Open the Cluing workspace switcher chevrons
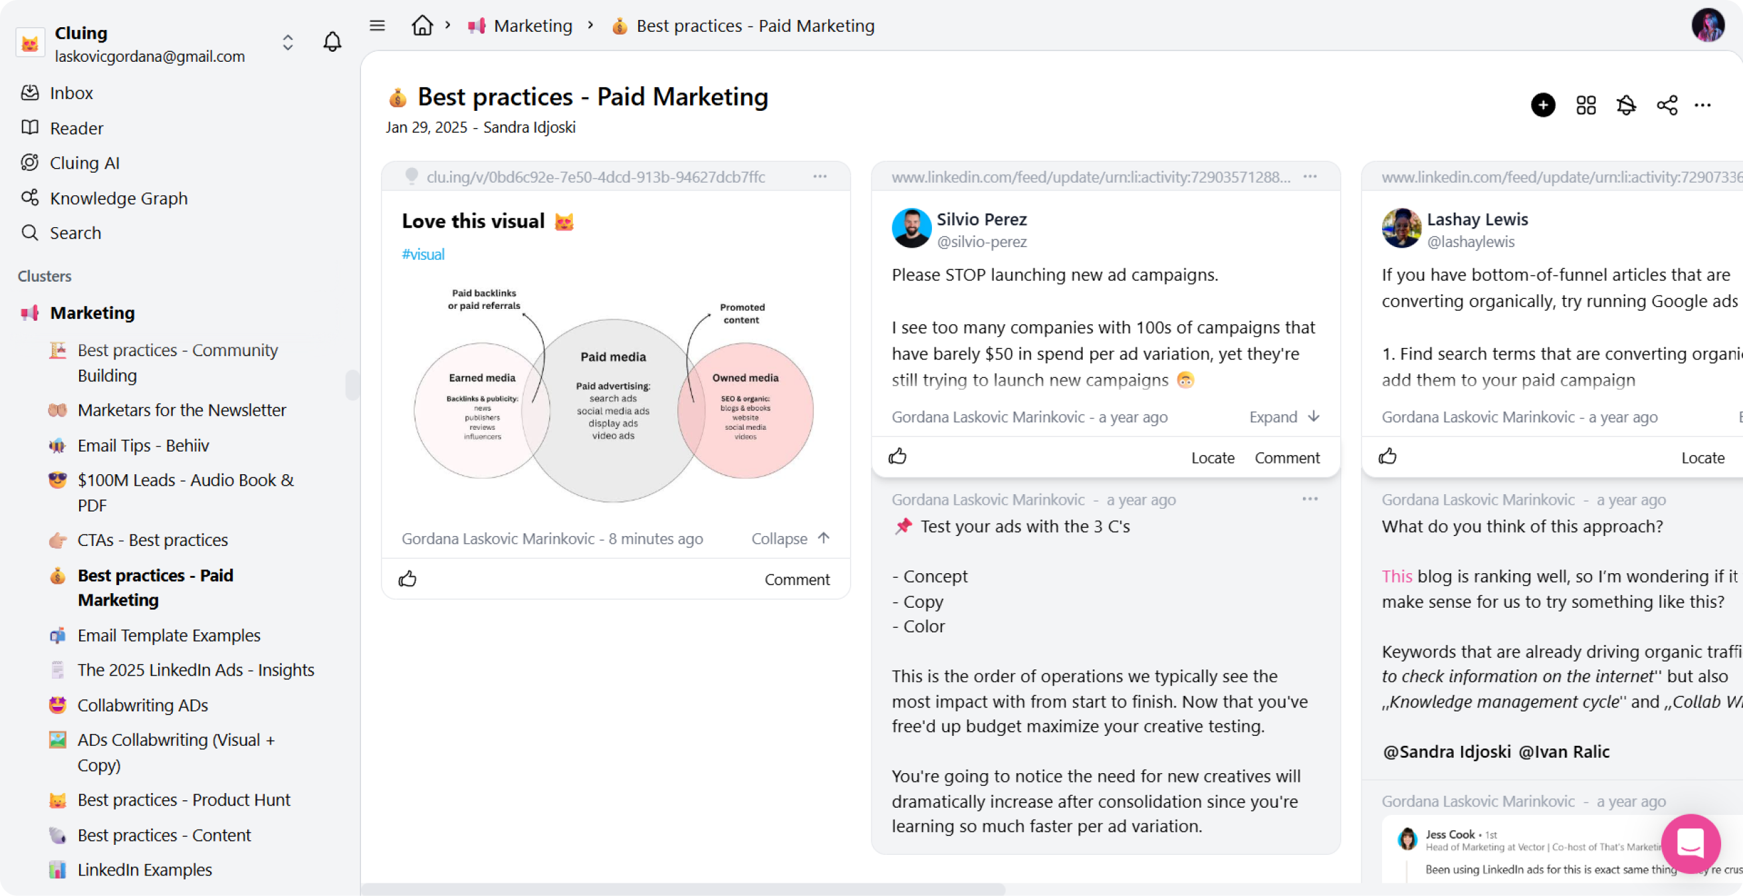This screenshot has width=1743, height=896. (288, 42)
